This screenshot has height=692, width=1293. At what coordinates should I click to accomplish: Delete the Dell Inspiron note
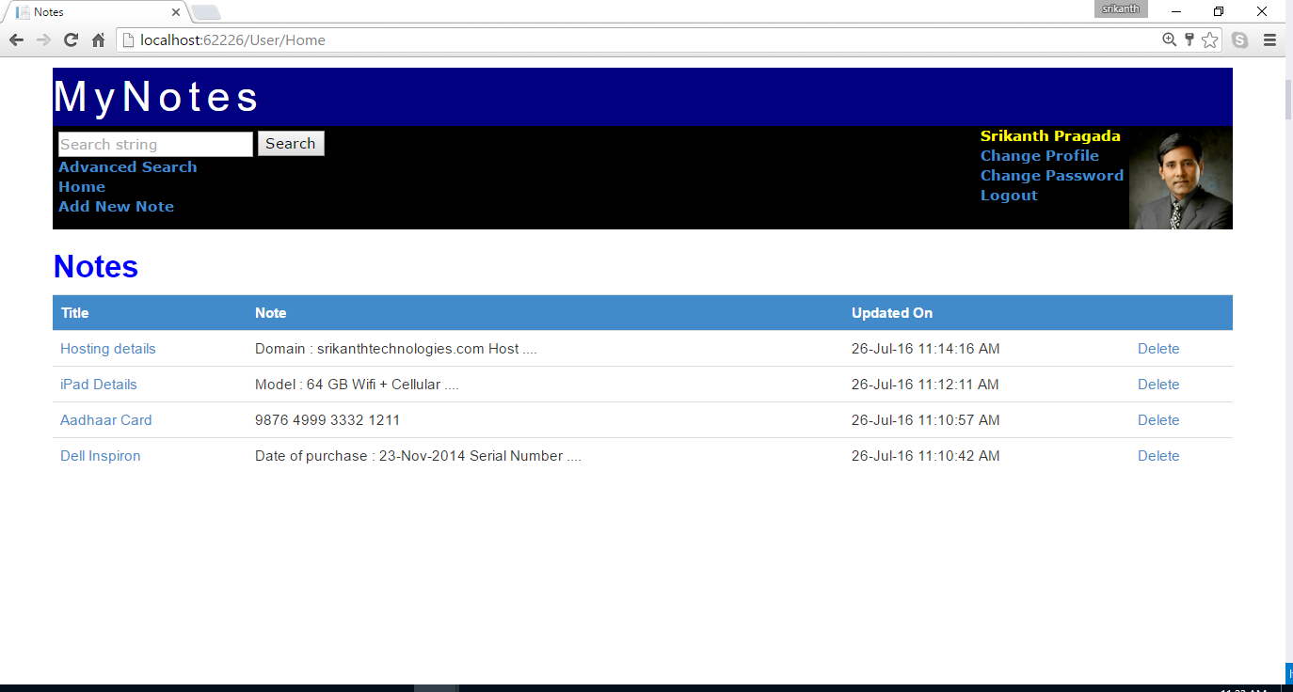[1158, 456]
